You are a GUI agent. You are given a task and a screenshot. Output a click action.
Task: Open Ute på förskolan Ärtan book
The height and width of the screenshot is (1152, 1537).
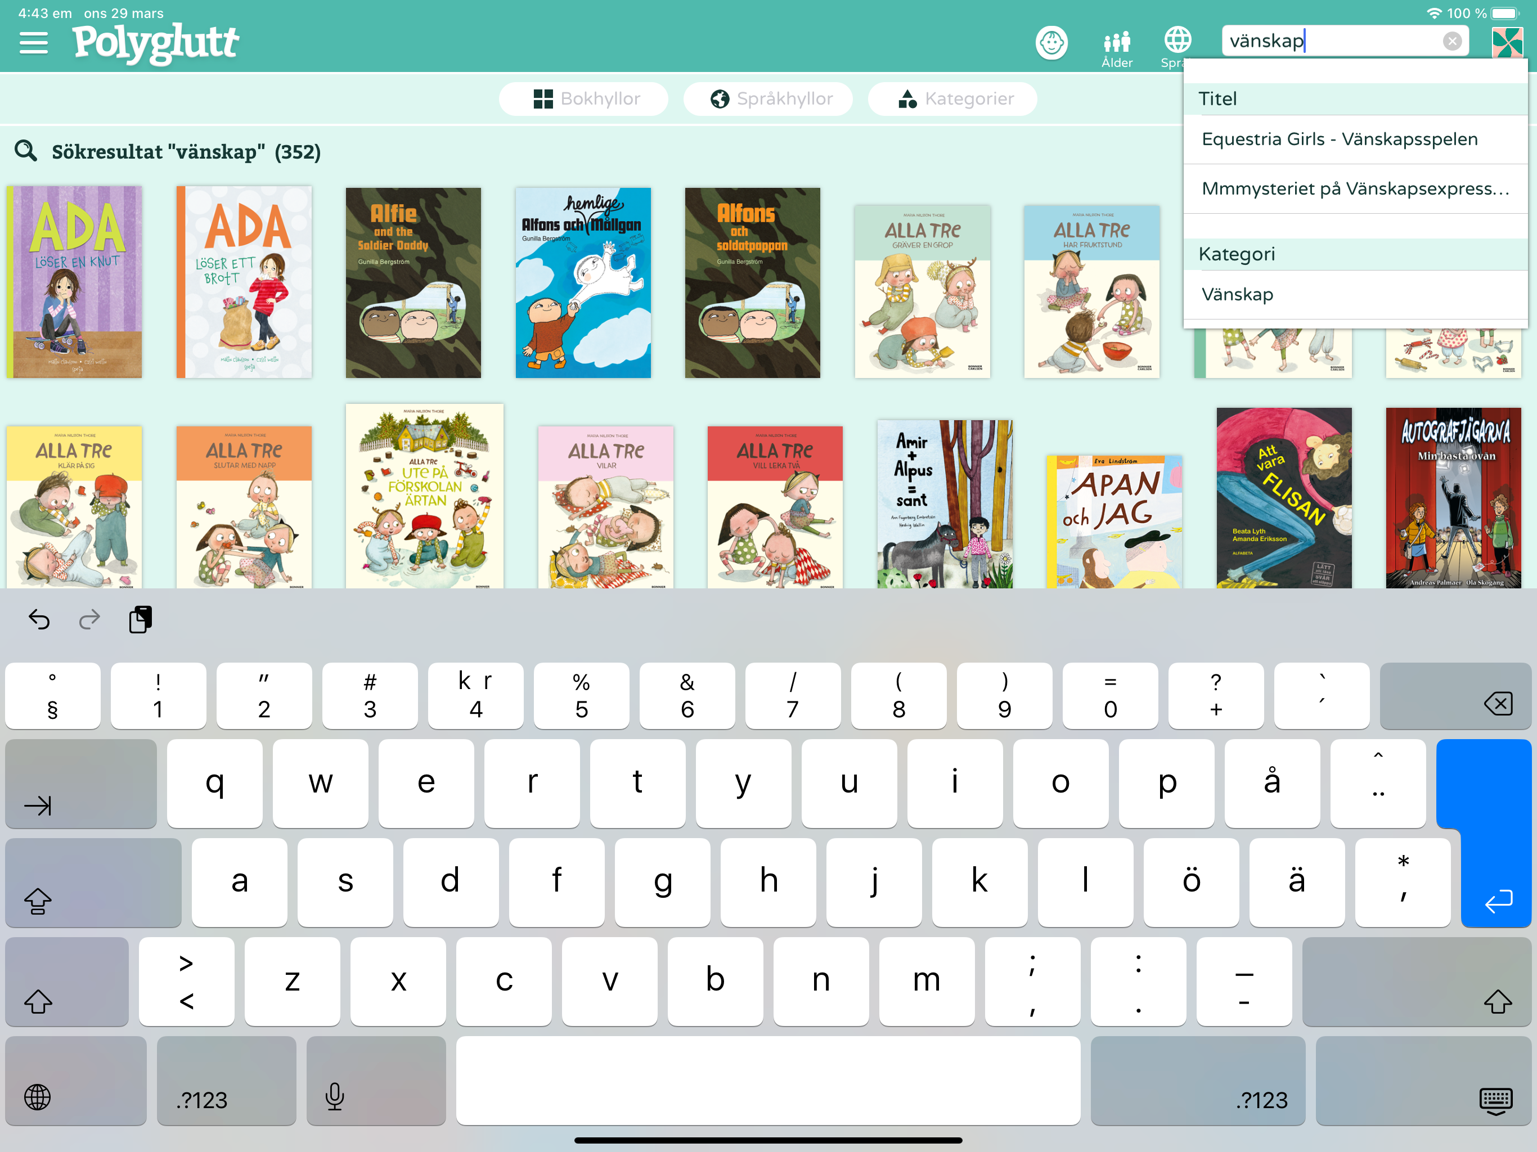click(x=425, y=497)
